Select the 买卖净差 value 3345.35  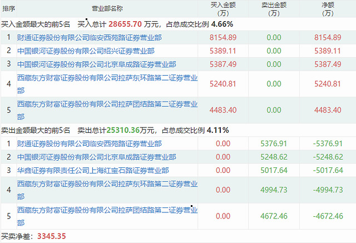(x=52, y=236)
